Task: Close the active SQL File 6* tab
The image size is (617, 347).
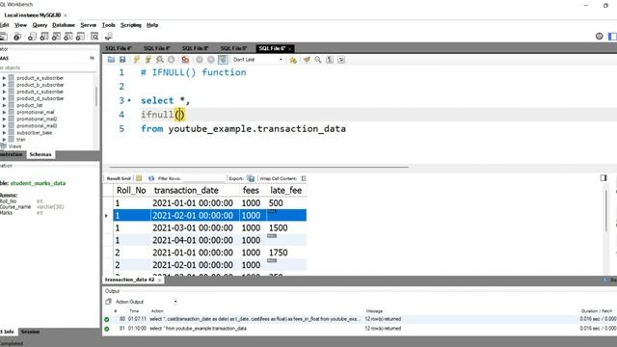Action: click(x=290, y=49)
